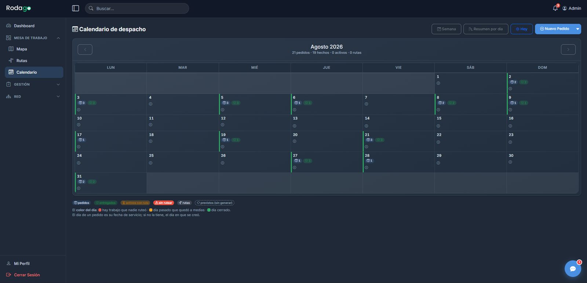
Task: Click the circled icon under day 25
Action: (x=150, y=163)
